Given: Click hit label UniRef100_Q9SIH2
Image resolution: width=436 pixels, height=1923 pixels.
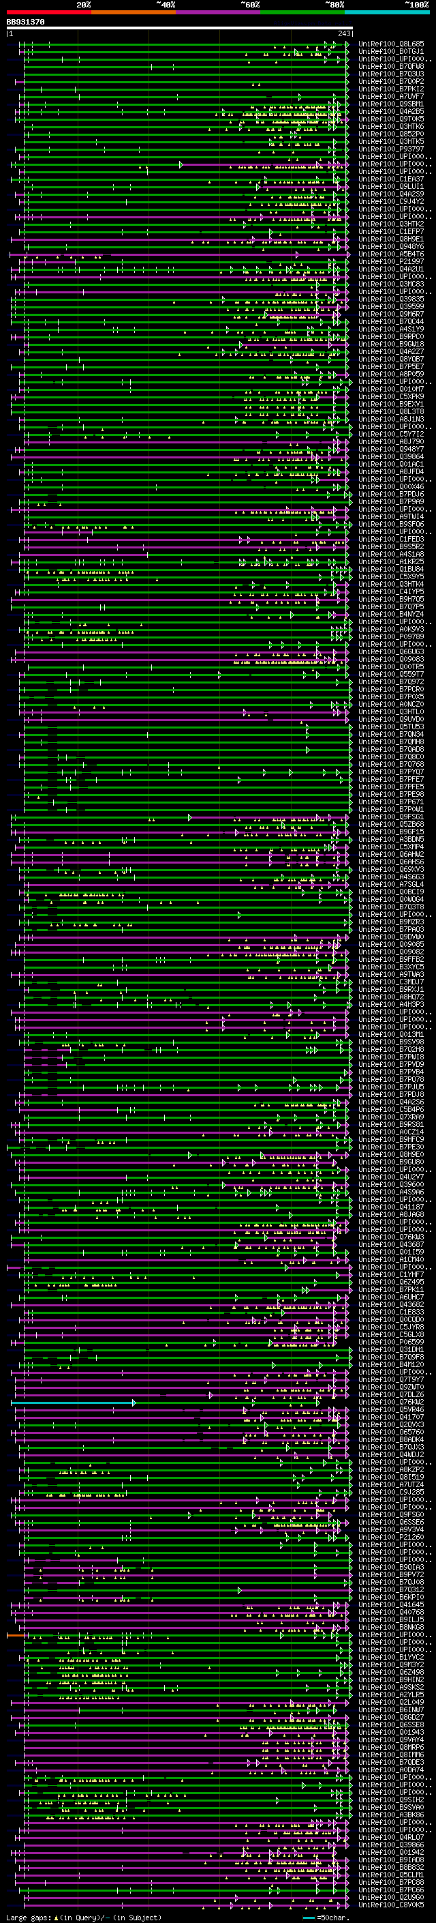Looking at the screenshot, I should pos(391,1800).
